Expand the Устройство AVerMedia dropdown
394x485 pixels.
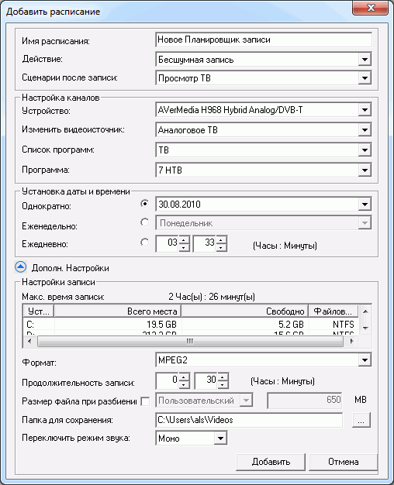coord(365,110)
